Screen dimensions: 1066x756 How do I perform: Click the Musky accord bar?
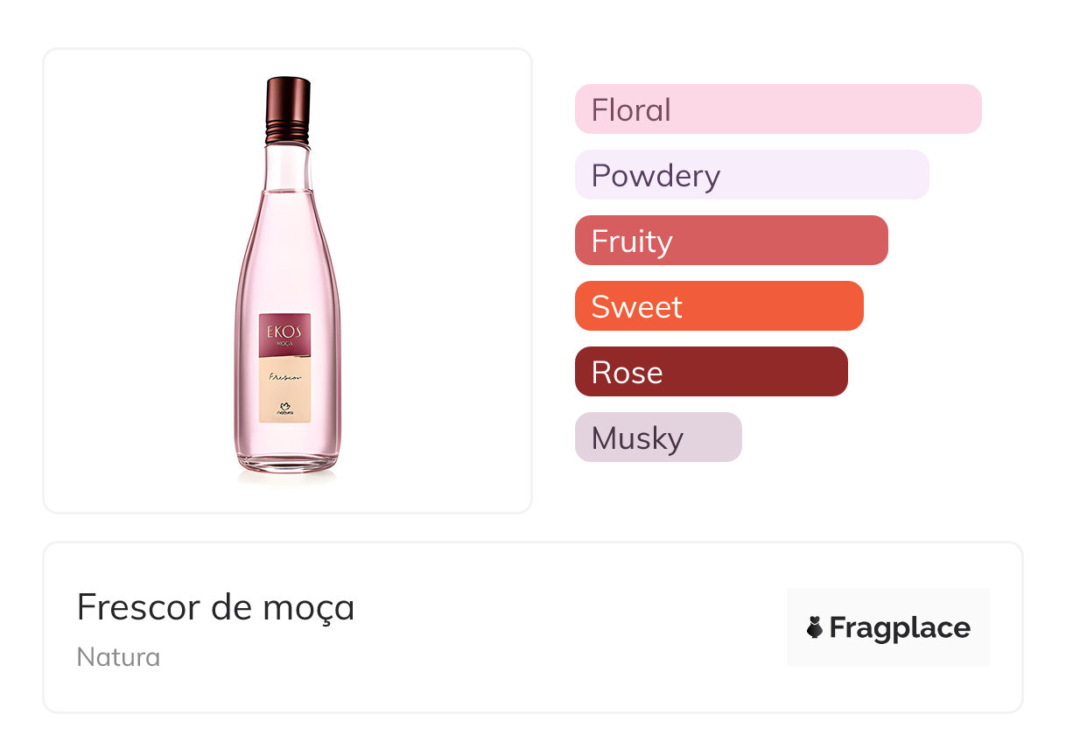(x=657, y=437)
